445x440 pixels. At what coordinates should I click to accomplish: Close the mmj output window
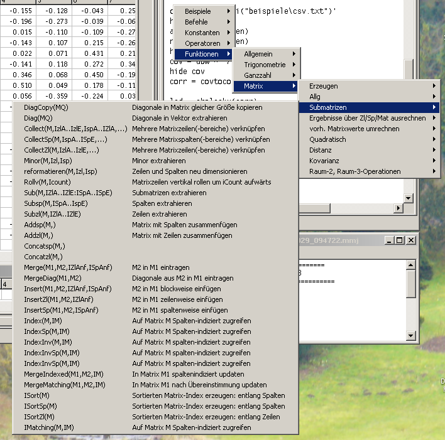411,240
